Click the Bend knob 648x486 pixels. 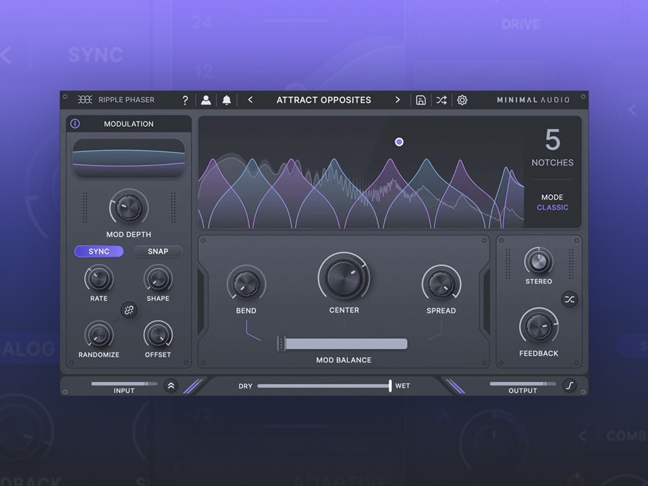[x=246, y=284]
